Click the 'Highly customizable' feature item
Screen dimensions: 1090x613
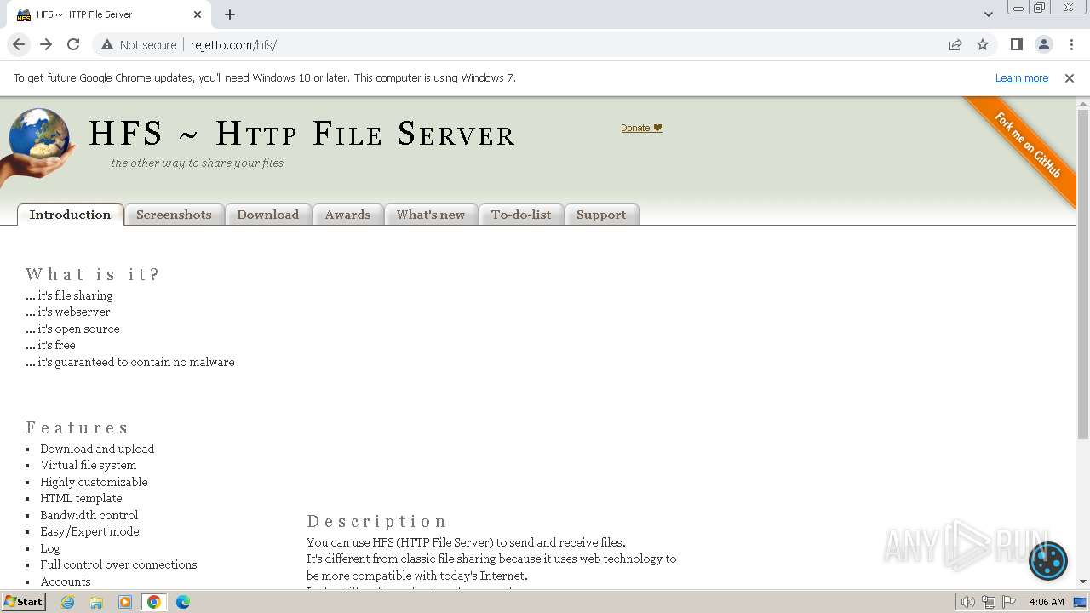94,482
